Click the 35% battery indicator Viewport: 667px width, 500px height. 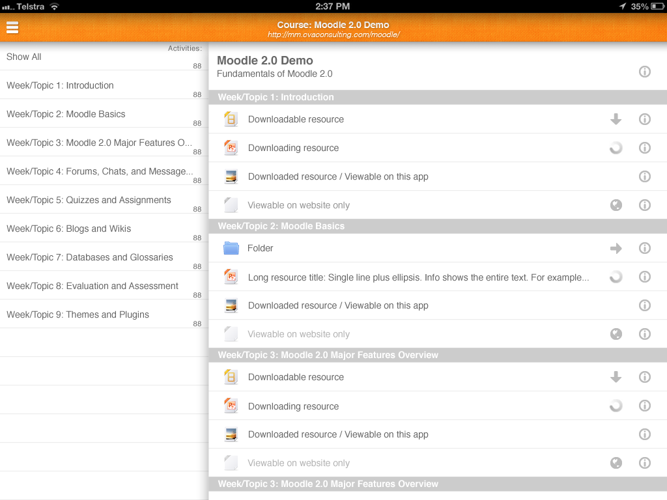coord(647,7)
